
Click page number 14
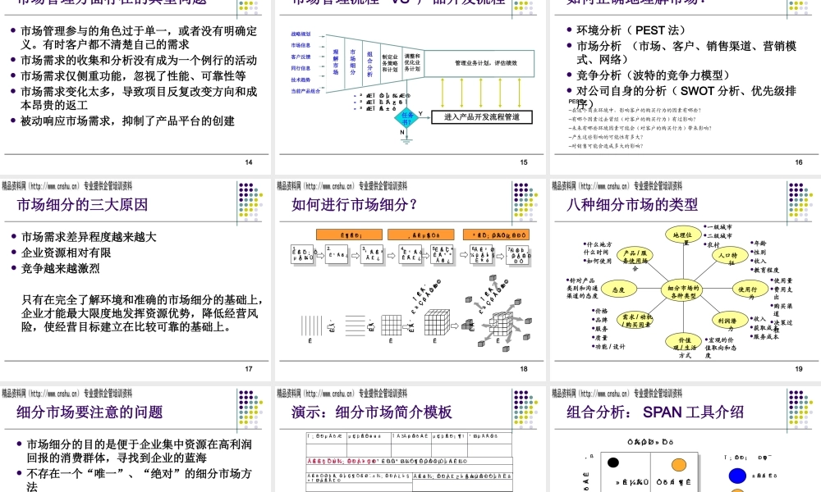tap(249, 162)
